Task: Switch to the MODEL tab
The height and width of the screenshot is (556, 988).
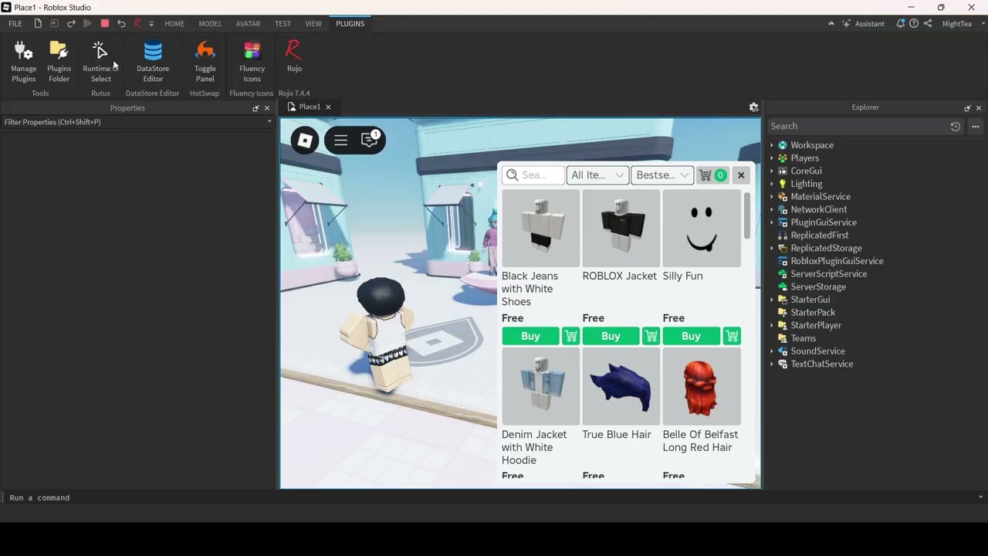Action: pyautogui.click(x=210, y=24)
